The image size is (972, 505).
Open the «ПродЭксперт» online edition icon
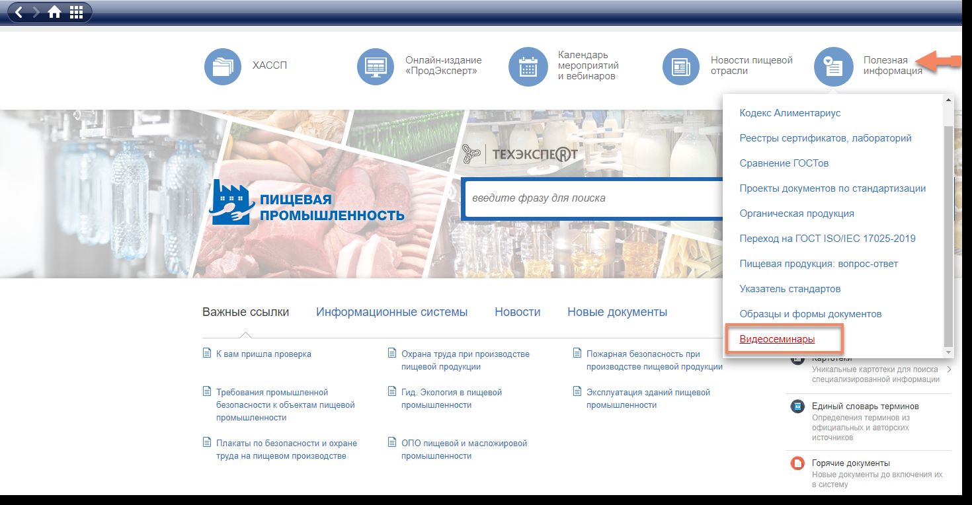point(376,66)
